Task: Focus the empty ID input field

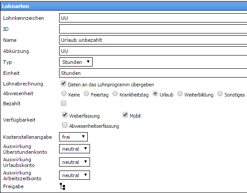Action: tap(153, 29)
